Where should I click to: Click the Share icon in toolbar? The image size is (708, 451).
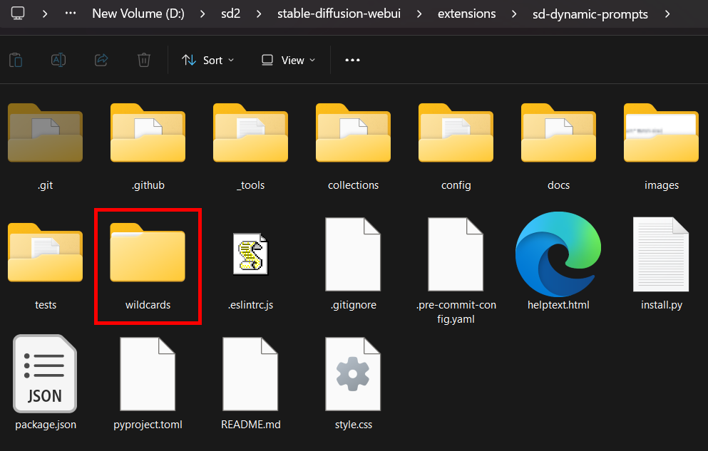point(101,60)
